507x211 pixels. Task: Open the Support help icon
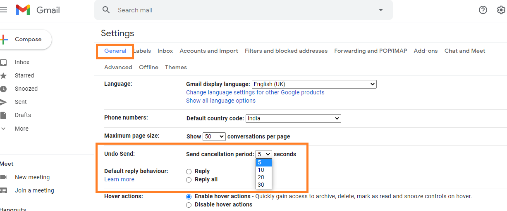click(483, 10)
